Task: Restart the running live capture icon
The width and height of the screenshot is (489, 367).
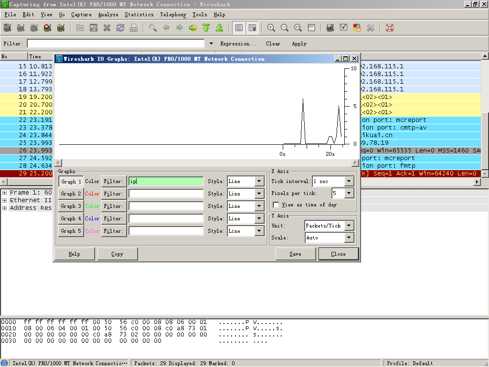Action: click(x=61, y=28)
